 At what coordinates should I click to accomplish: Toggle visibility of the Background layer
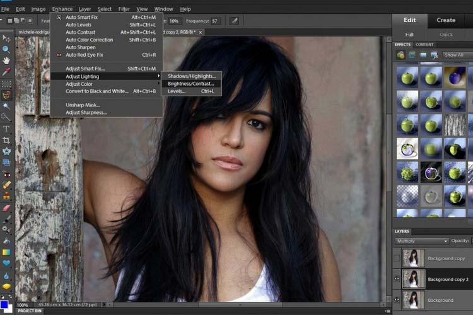tap(396, 300)
